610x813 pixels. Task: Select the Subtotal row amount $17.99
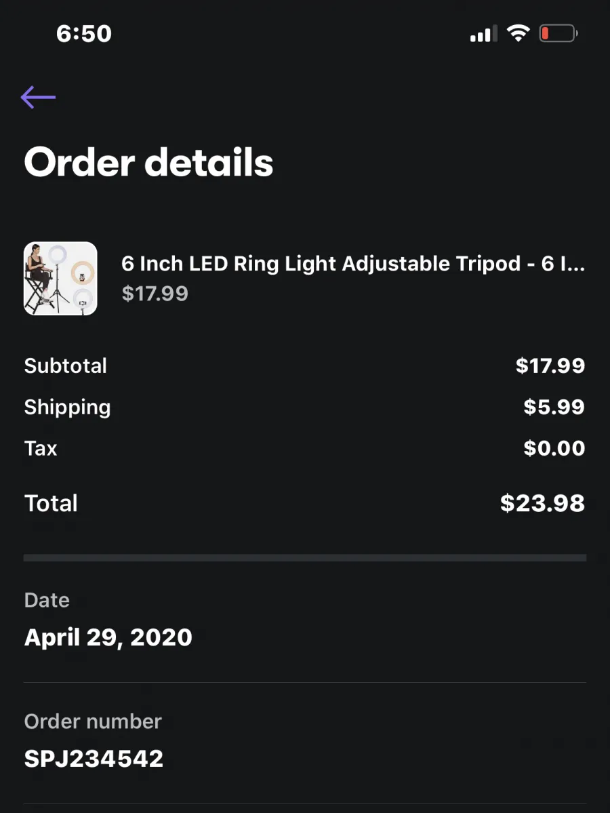[x=550, y=365]
